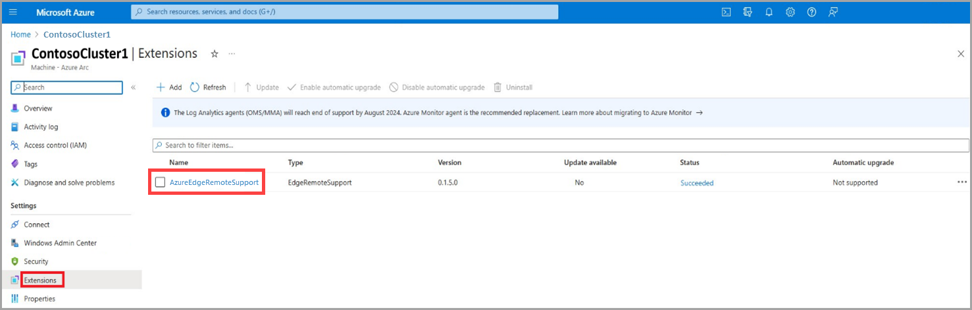Image resolution: width=972 pixels, height=310 pixels.
Task: Open the notifications bell
Action: [769, 13]
